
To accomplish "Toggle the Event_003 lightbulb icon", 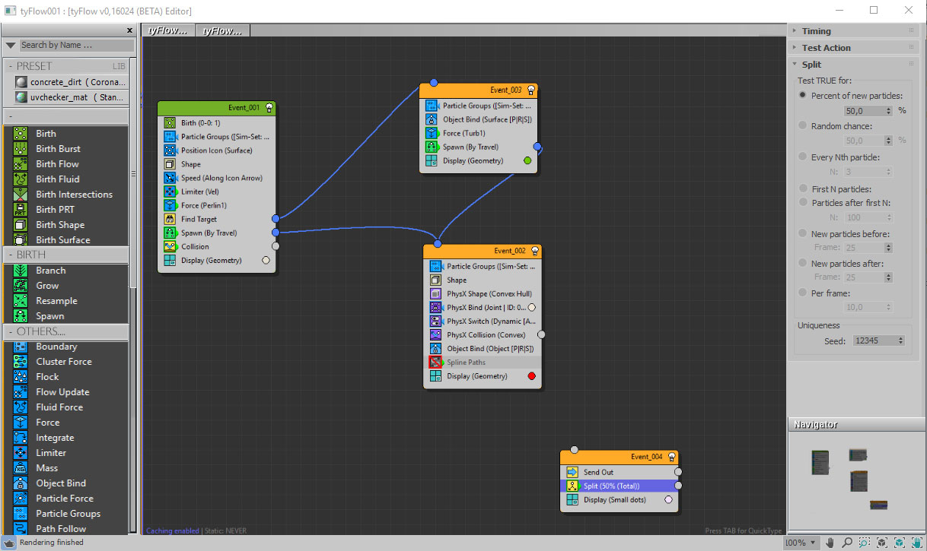I will coord(531,90).
